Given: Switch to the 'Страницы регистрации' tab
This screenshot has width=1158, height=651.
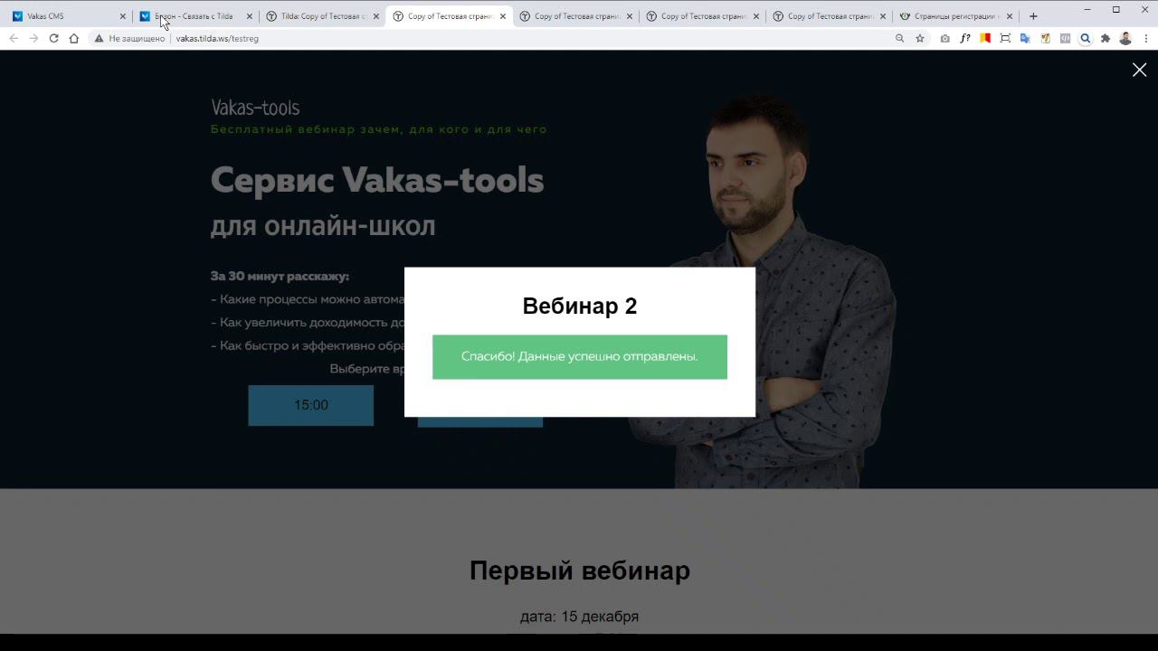Looking at the screenshot, I should click(955, 16).
